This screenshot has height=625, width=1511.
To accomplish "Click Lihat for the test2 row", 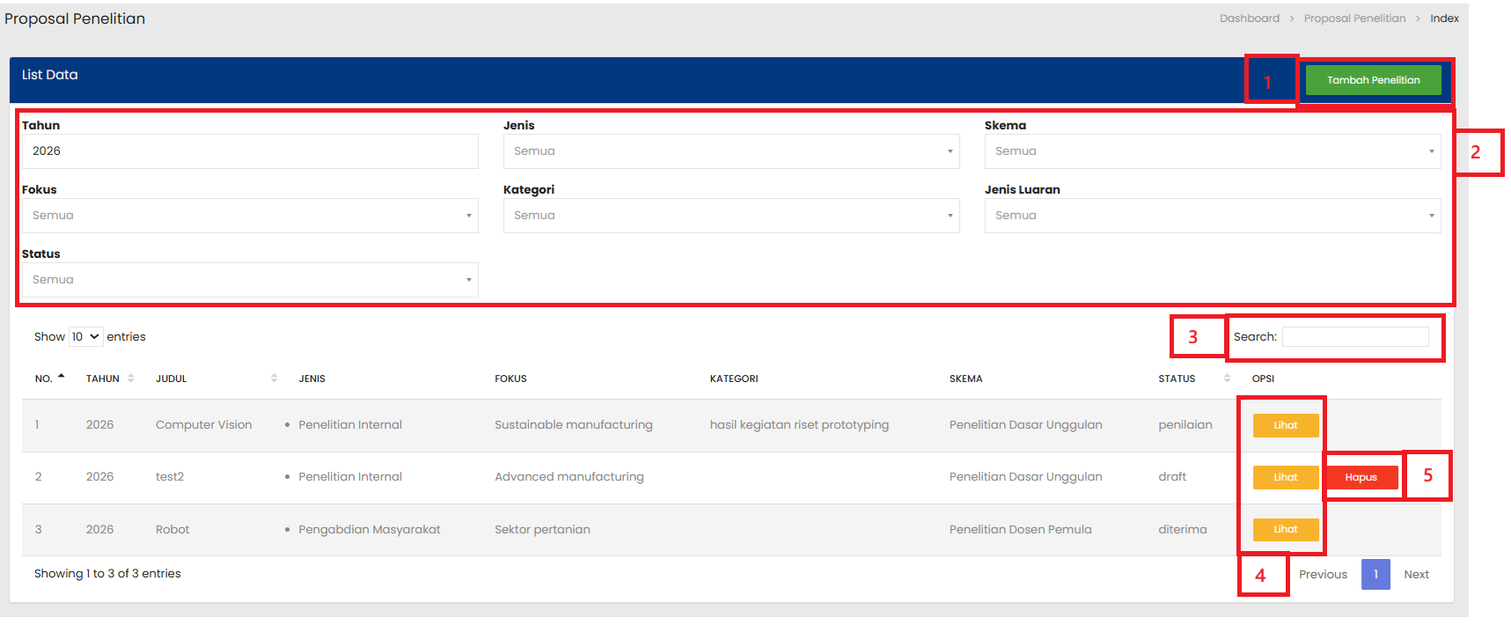I will tap(1285, 477).
